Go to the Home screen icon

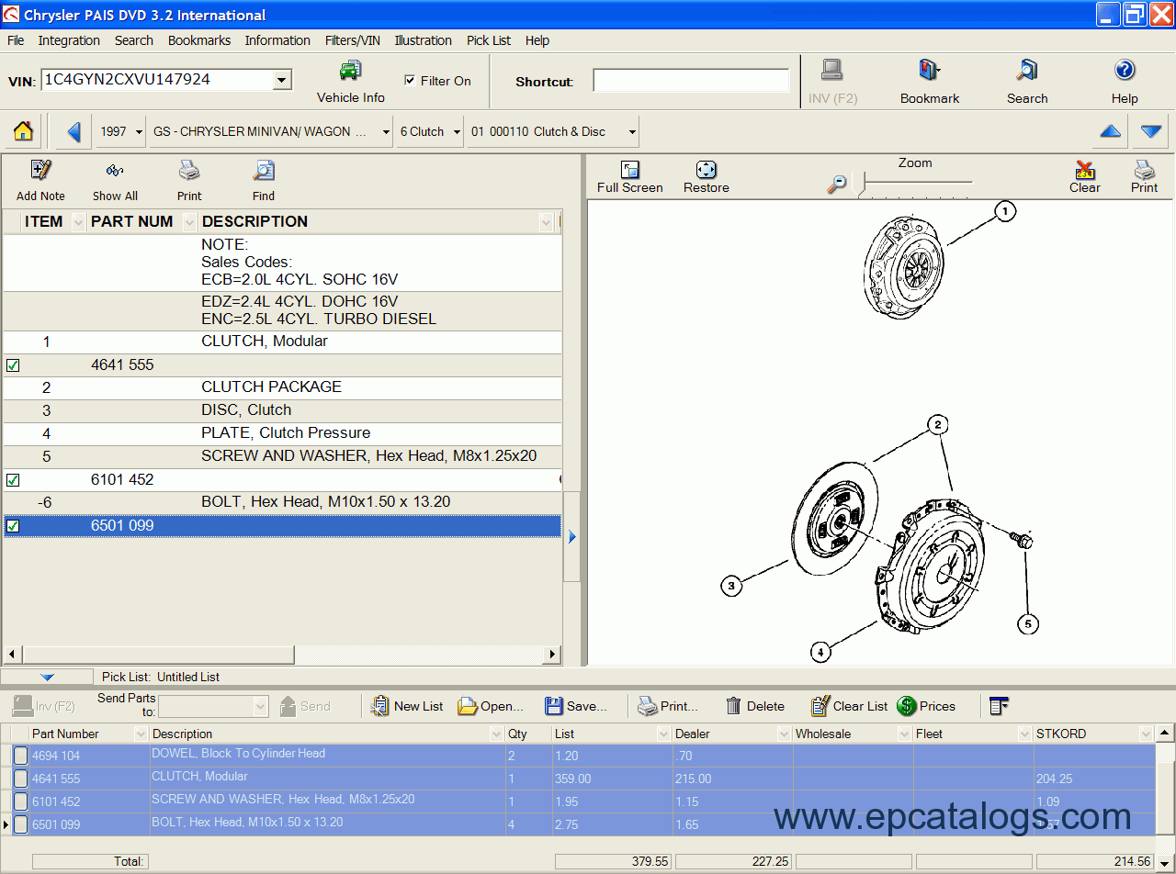[23, 131]
